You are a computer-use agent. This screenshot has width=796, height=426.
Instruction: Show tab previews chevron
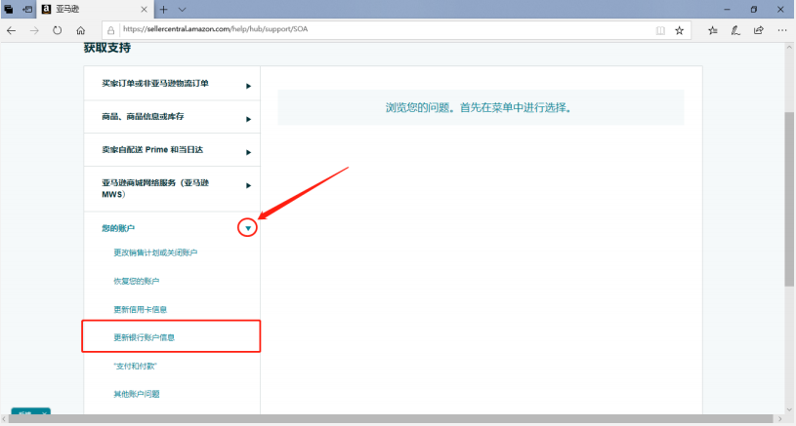183,9
